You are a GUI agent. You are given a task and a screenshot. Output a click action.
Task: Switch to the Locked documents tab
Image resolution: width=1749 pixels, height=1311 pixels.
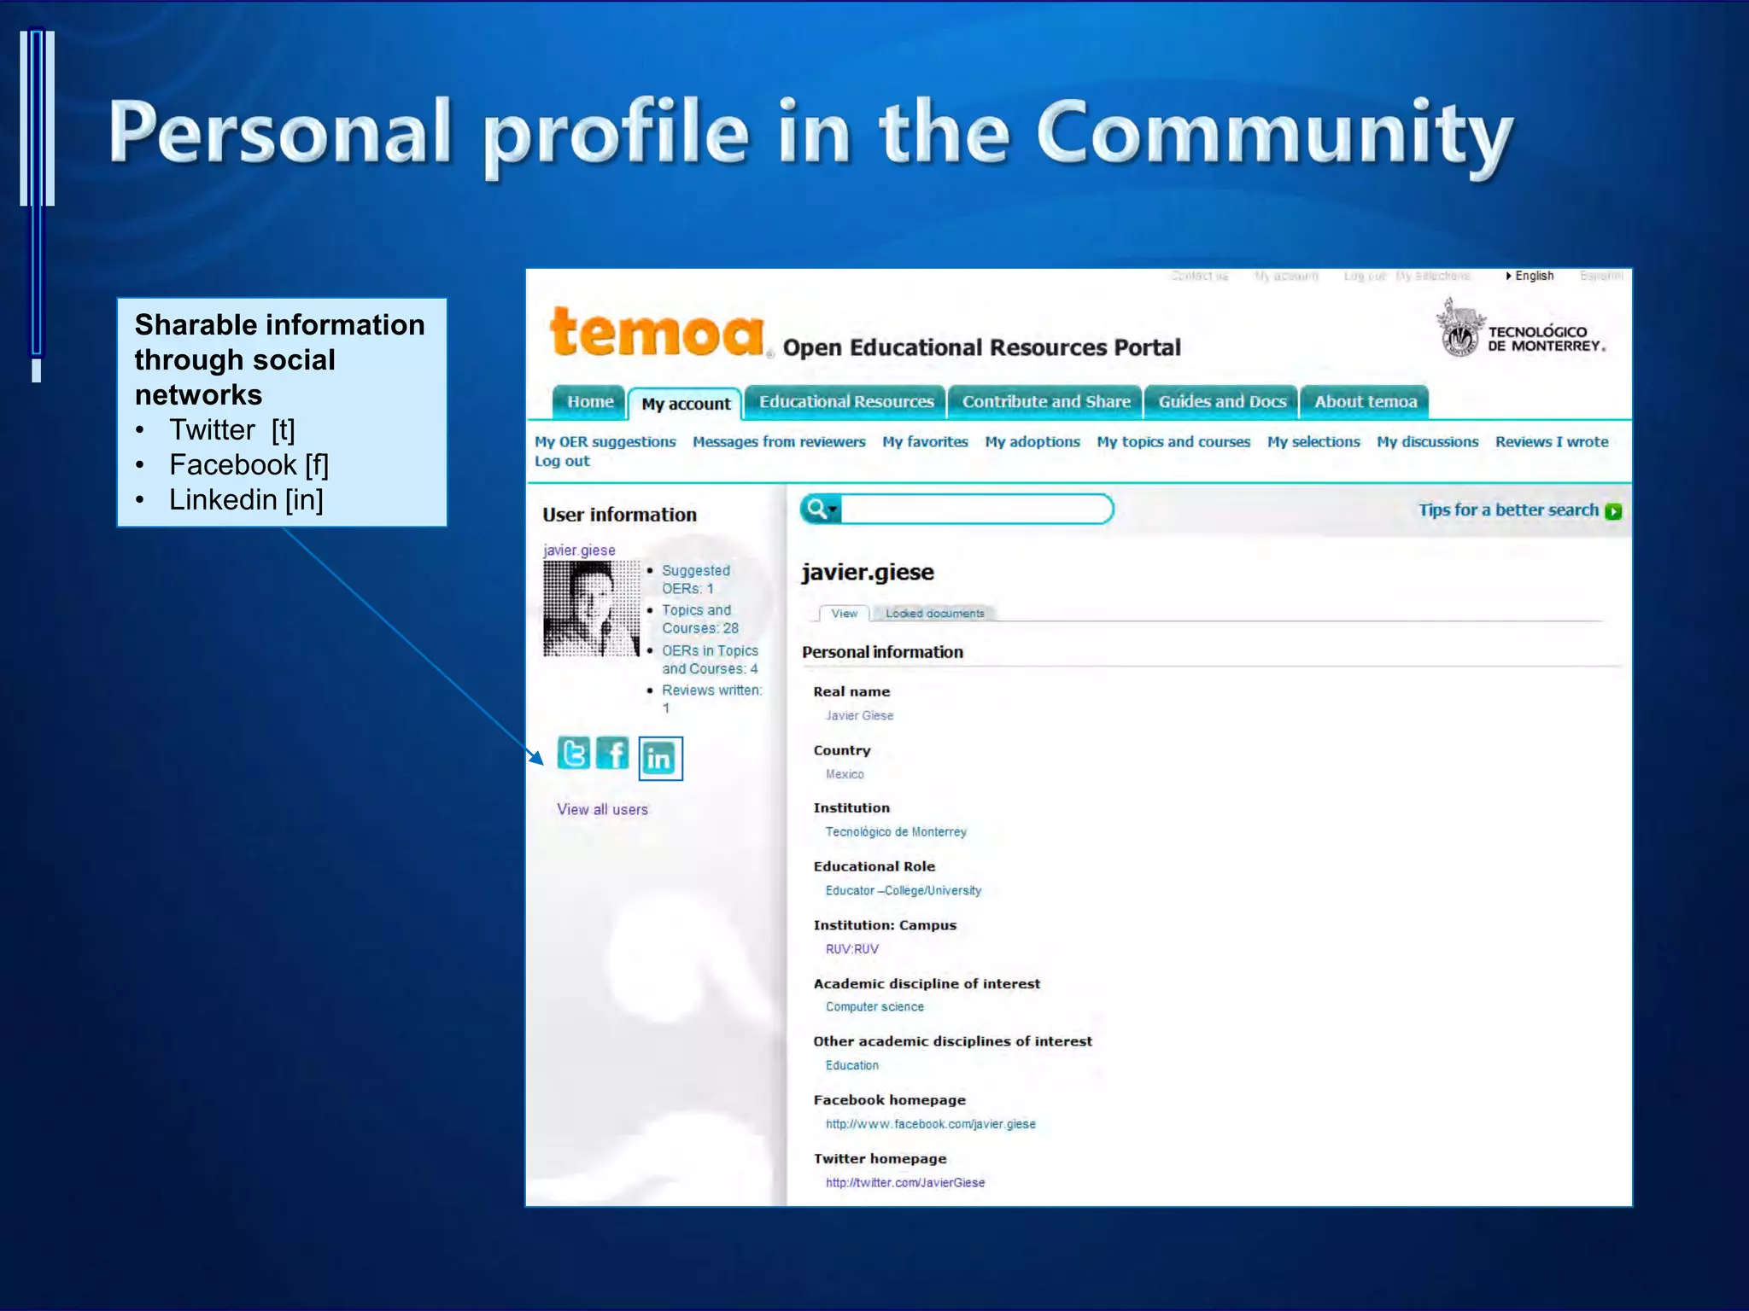click(x=934, y=614)
